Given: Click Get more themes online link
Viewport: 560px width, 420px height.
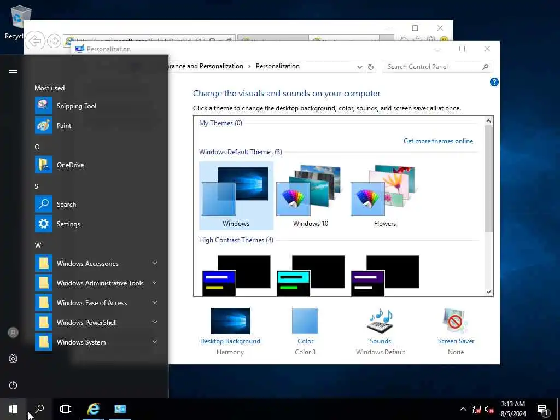Looking at the screenshot, I should [x=438, y=141].
